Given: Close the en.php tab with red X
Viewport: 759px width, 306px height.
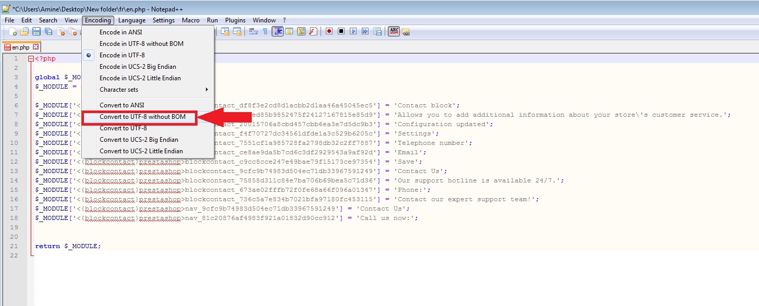Looking at the screenshot, I should [x=36, y=47].
